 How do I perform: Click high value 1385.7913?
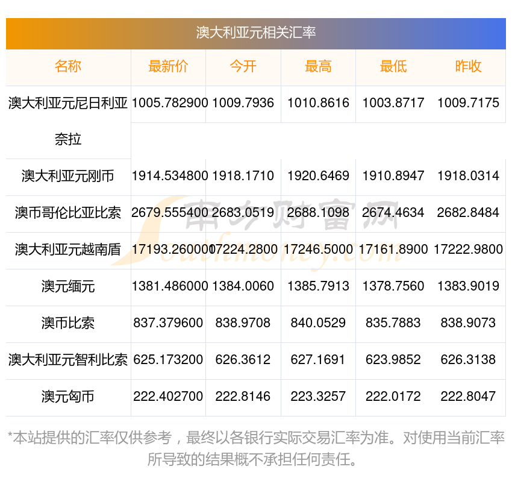[x=318, y=286]
